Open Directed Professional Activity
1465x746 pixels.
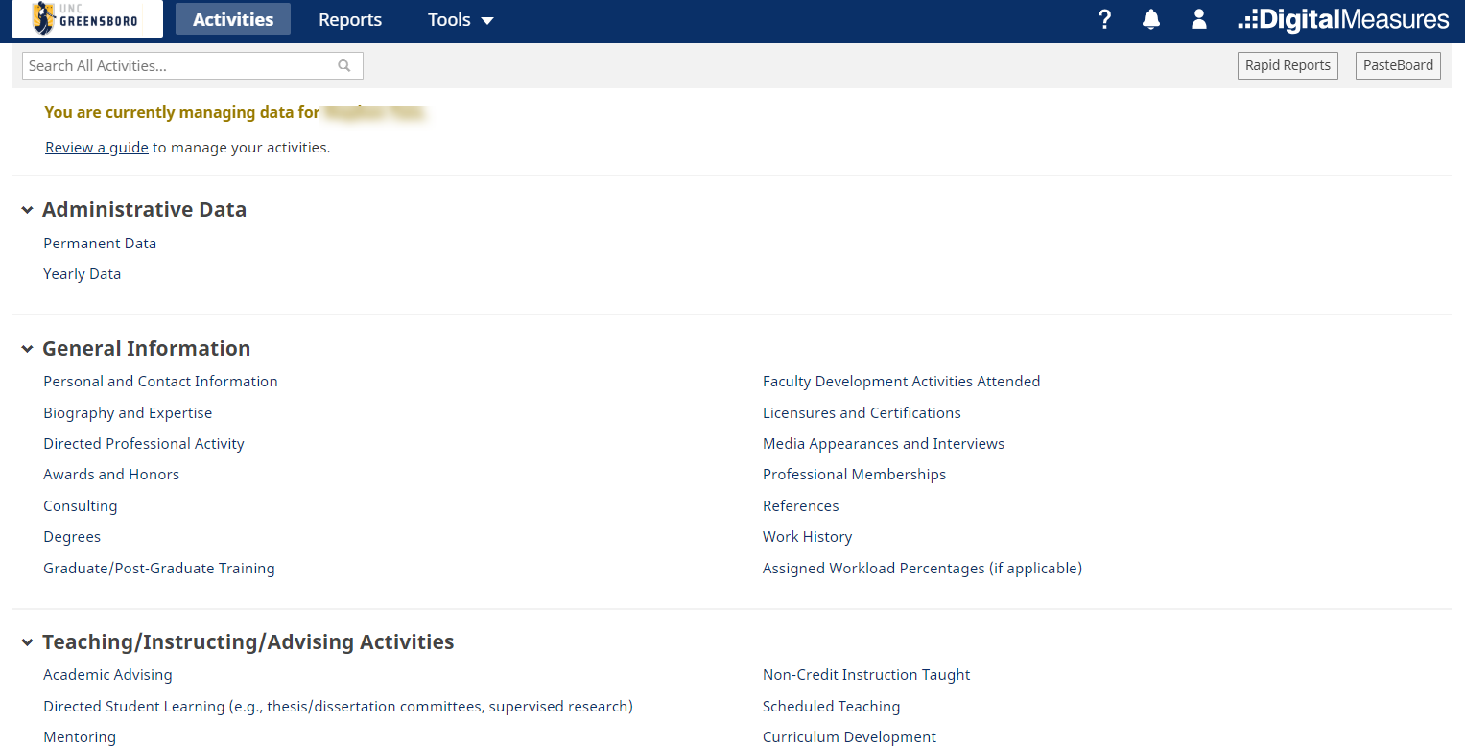(x=144, y=444)
